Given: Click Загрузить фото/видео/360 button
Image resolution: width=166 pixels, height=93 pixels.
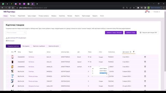Looking at the screenshot, I should (x=148, y=33).
